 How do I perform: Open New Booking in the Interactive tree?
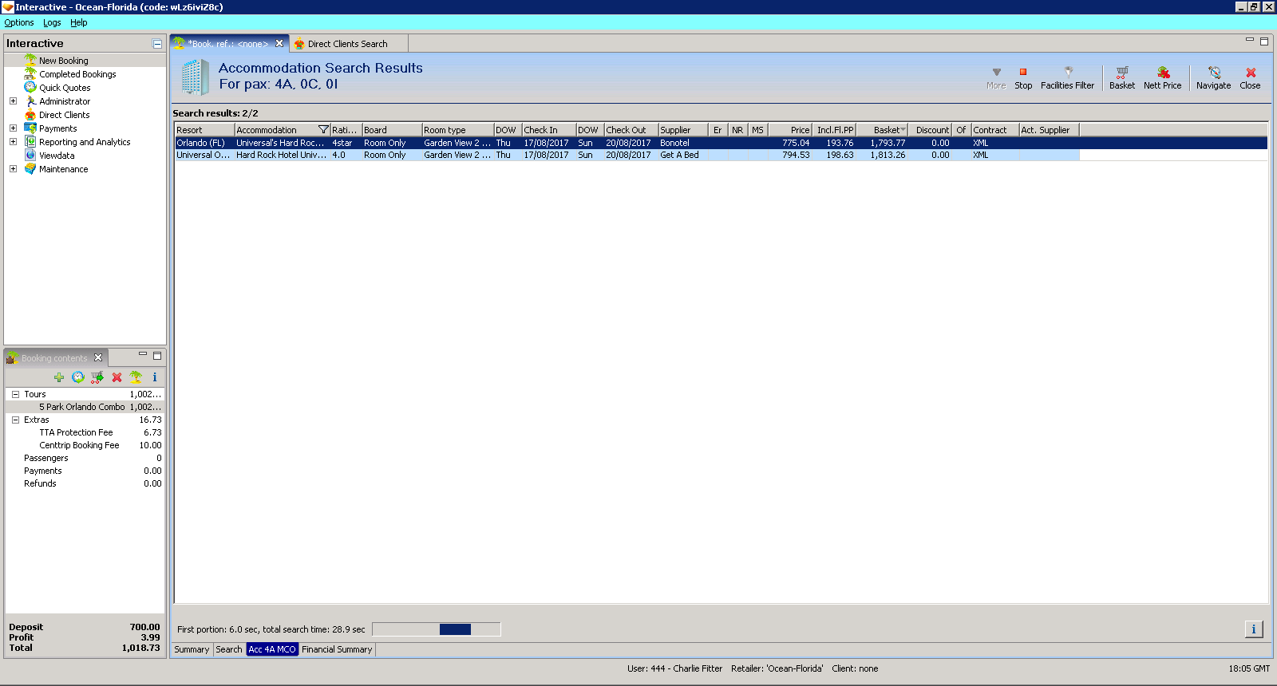click(x=64, y=61)
